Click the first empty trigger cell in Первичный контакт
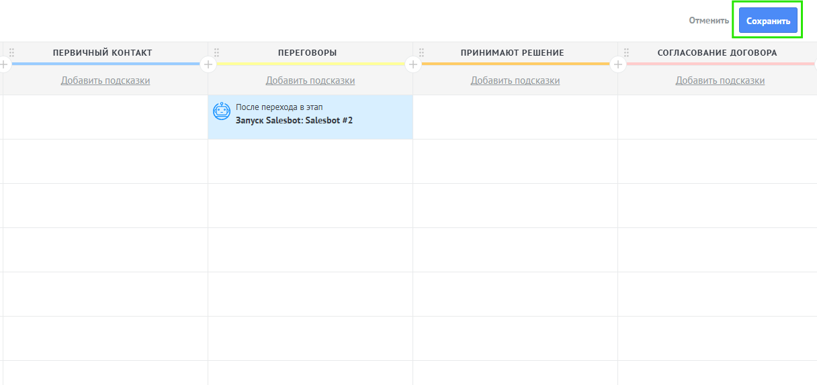Screen dimensions: 817x385 (105, 117)
